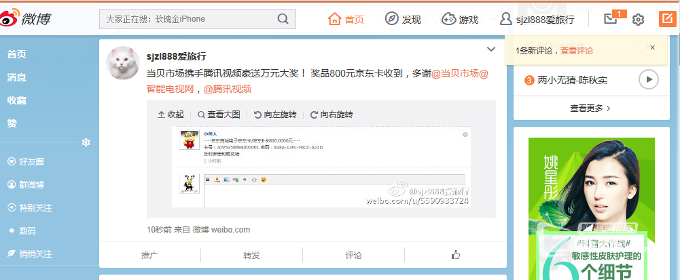The height and width of the screenshot is (280, 680).
Task: Click the post author name sjzl888爱旅行
Action: 176,57
